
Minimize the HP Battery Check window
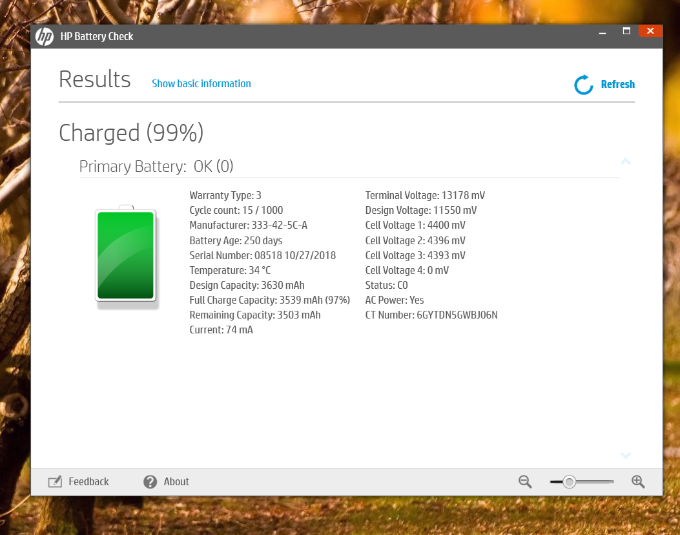pyautogui.click(x=602, y=31)
